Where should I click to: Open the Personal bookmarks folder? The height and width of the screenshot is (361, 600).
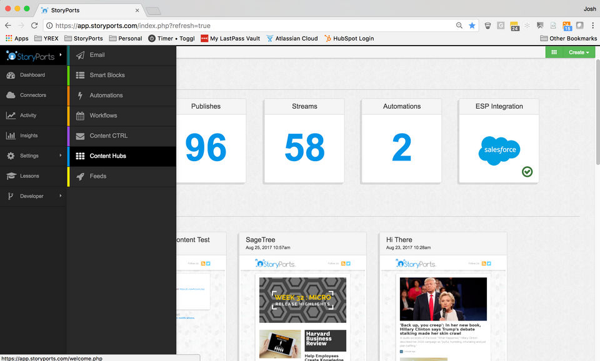(x=126, y=39)
